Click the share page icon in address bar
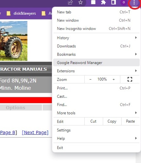This screenshot has width=141, height=163. tap(70, 2)
